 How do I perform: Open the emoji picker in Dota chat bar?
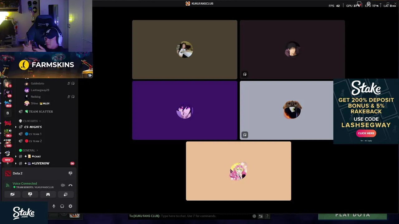[254, 216]
